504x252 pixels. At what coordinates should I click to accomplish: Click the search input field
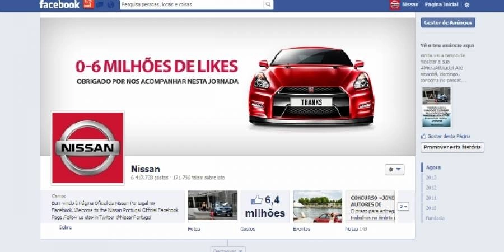pyautogui.click(x=192, y=4)
